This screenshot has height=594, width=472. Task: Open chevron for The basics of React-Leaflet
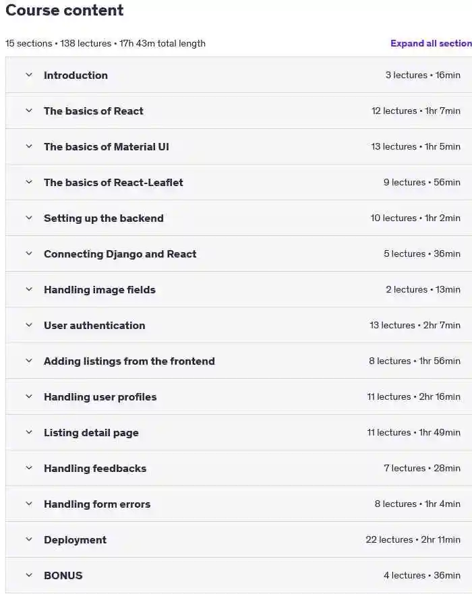[29, 182]
